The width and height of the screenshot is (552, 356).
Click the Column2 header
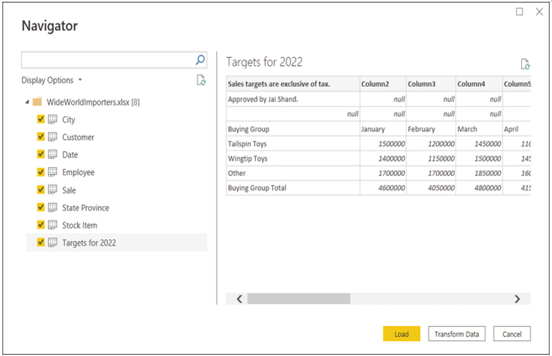(x=382, y=84)
